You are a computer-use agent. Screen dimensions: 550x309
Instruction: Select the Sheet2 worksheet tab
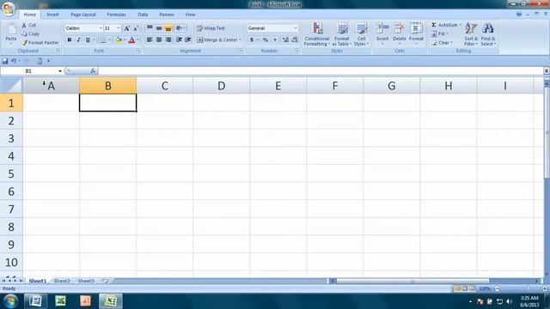click(62, 281)
